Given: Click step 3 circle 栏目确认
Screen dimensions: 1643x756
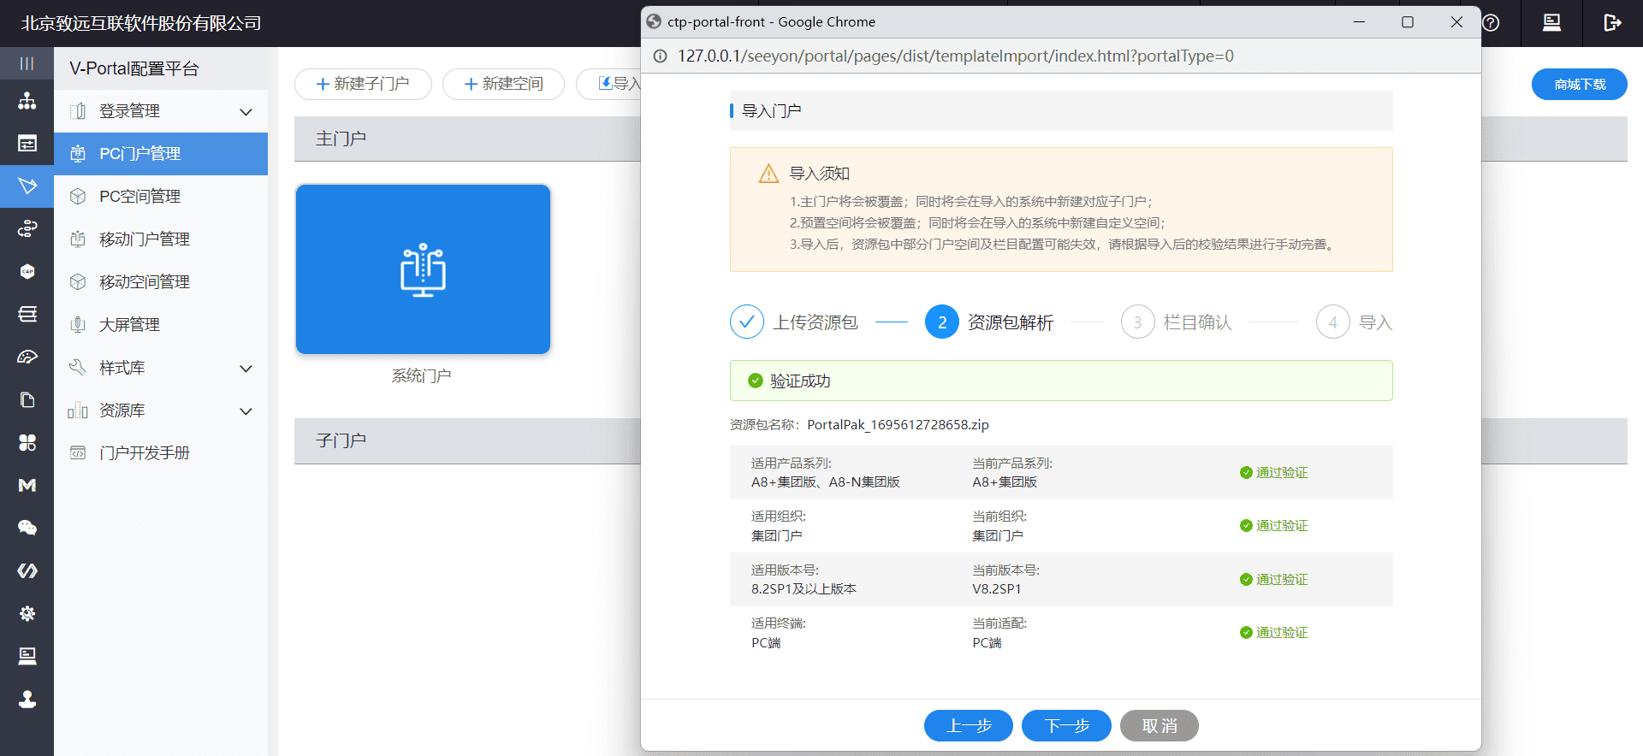Looking at the screenshot, I should [1137, 322].
